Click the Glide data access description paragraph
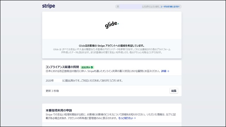Image resolution: width=226 pixels, height=127 pixels. coord(112,51)
